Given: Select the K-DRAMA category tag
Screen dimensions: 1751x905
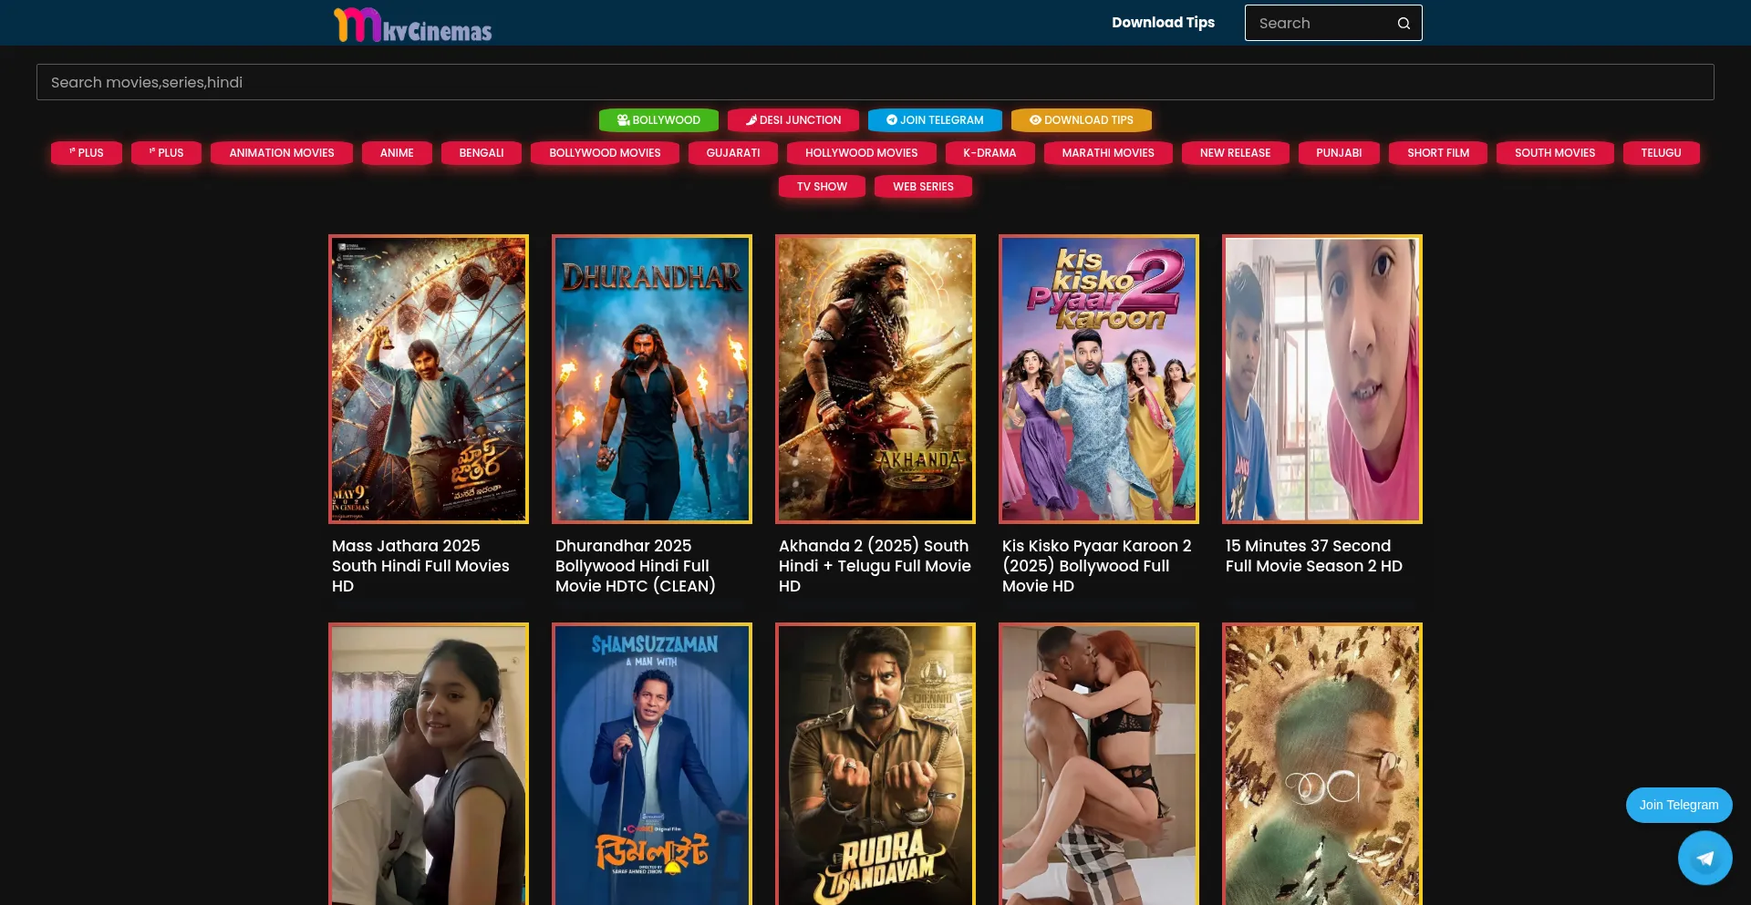Looking at the screenshot, I should [989, 153].
